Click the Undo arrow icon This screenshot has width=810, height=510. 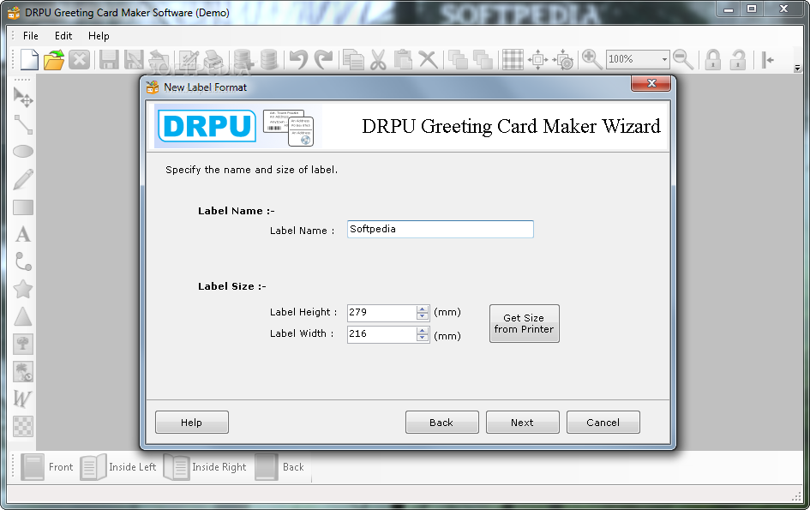[x=298, y=59]
